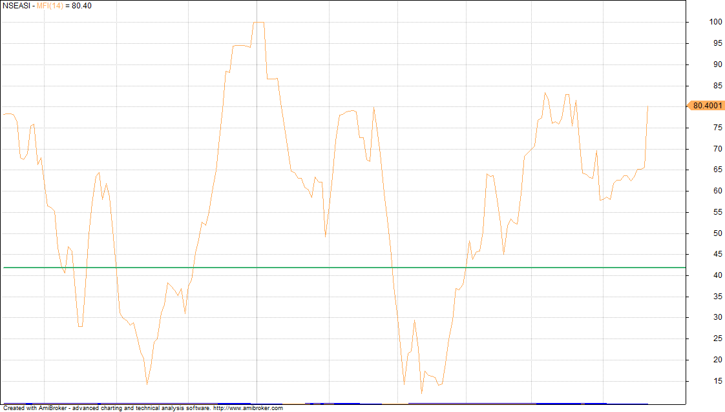
Task: Click the 100 label on the Y axis
Action: [715, 22]
